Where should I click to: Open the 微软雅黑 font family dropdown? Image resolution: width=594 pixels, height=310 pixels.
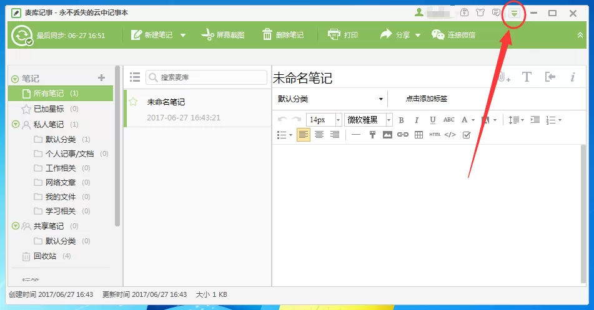389,120
